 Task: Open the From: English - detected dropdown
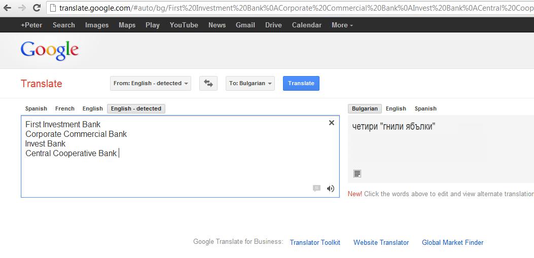click(151, 84)
